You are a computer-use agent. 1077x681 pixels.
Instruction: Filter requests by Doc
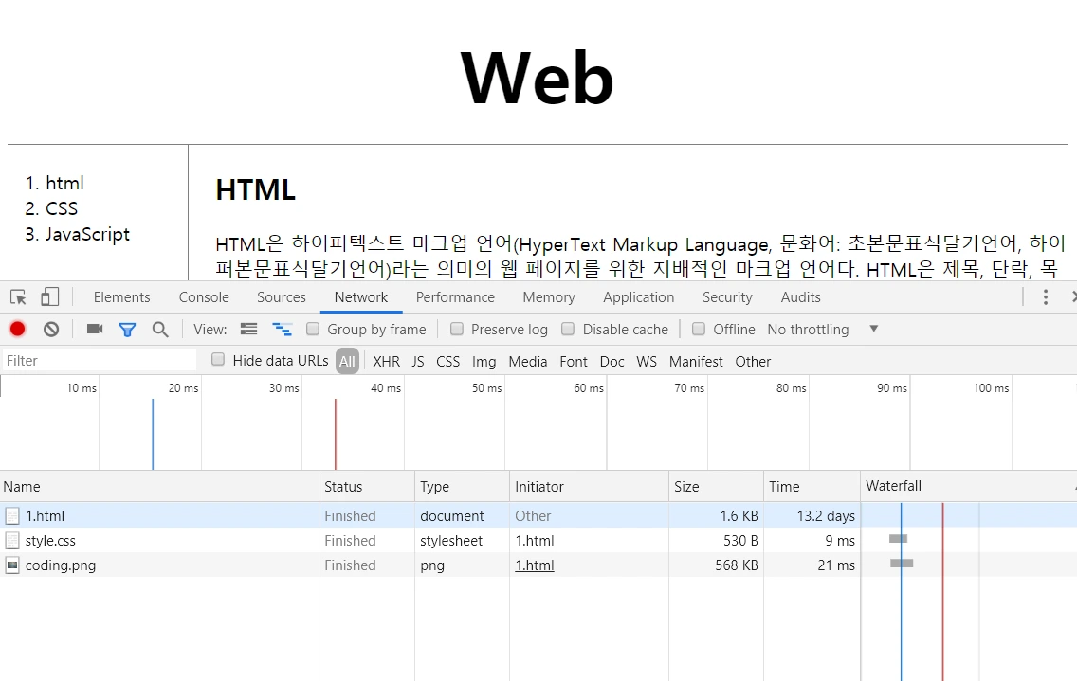[612, 361]
